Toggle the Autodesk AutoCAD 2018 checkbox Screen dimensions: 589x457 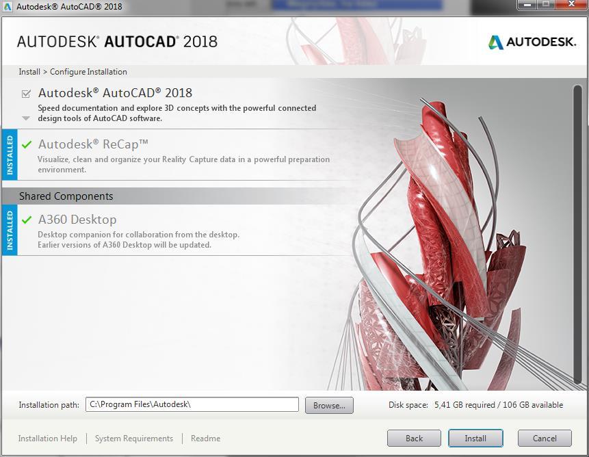[26, 94]
